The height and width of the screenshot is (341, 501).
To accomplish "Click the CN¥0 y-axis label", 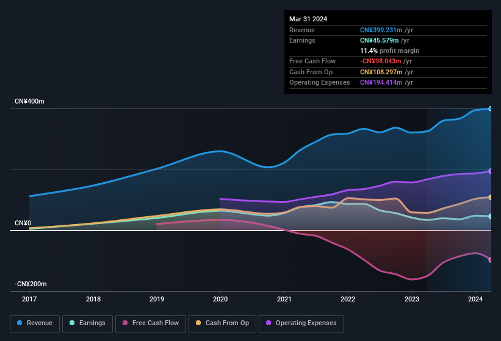I will tap(23, 223).
